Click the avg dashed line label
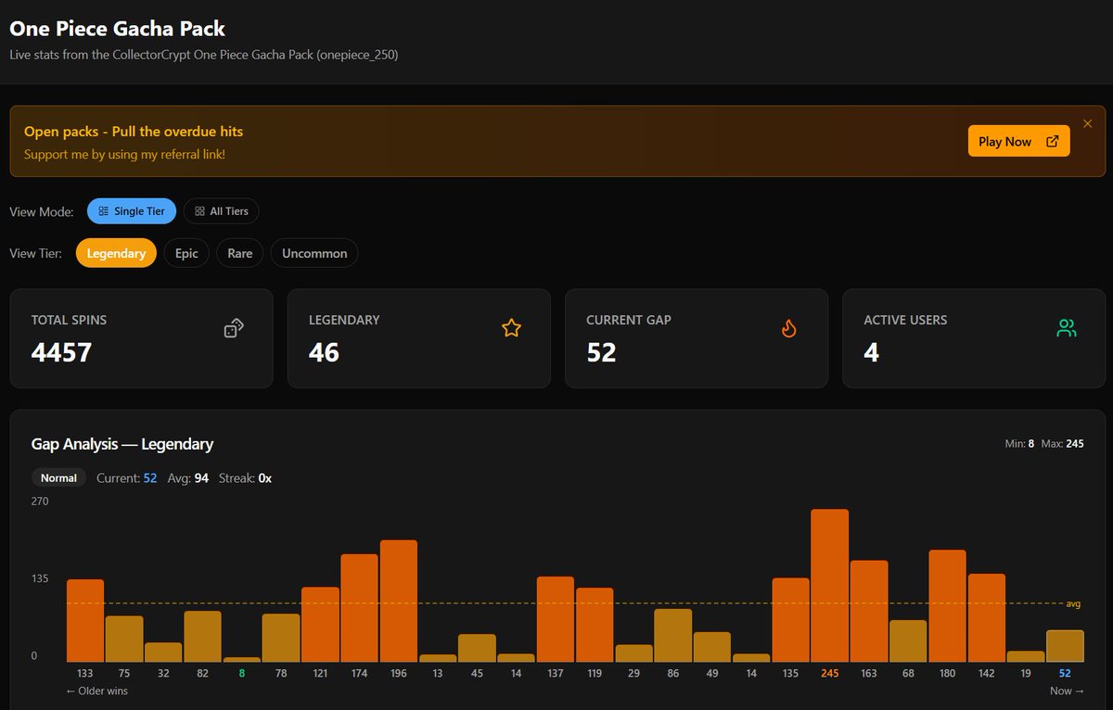The image size is (1113, 710). (x=1073, y=603)
